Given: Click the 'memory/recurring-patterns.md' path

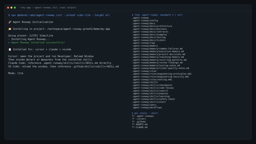Looking at the screenshot, I should pyautogui.click(x=159, y=60).
